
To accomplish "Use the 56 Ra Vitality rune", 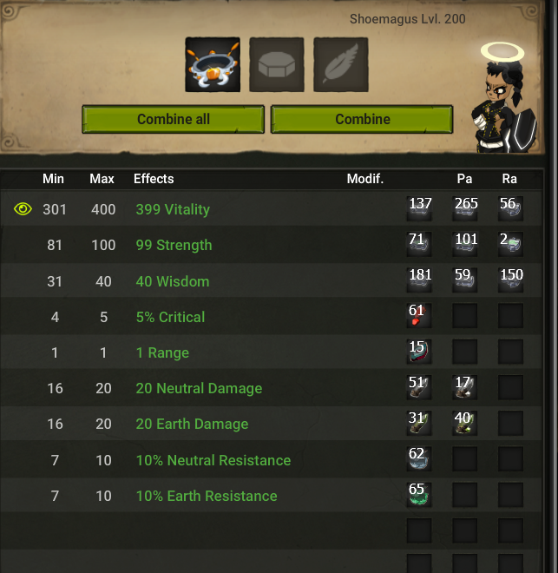I will (x=510, y=208).
